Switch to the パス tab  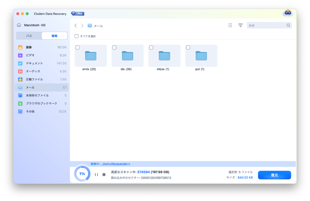[29, 36]
